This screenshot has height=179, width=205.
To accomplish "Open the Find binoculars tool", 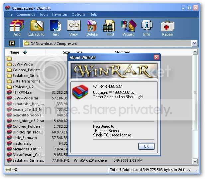I will click(109, 26).
